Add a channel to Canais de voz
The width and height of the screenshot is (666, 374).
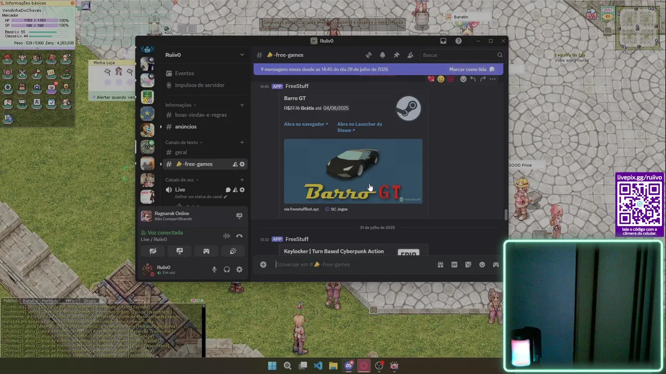pos(242,180)
